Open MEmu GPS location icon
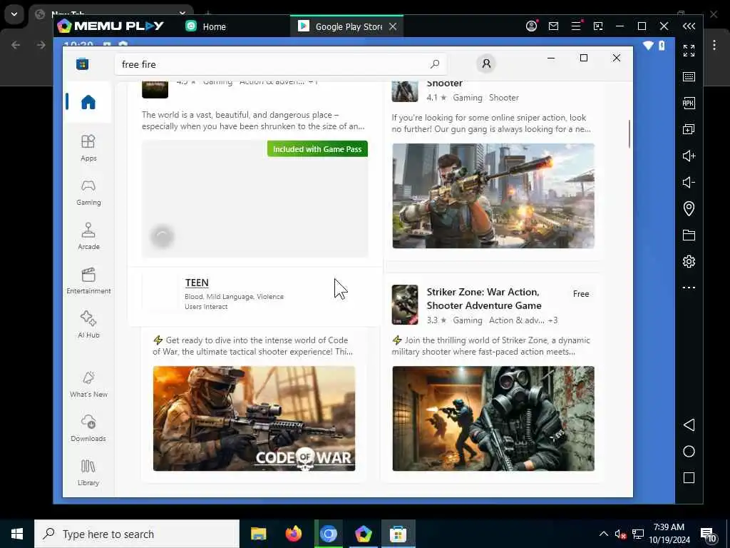 (x=689, y=208)
